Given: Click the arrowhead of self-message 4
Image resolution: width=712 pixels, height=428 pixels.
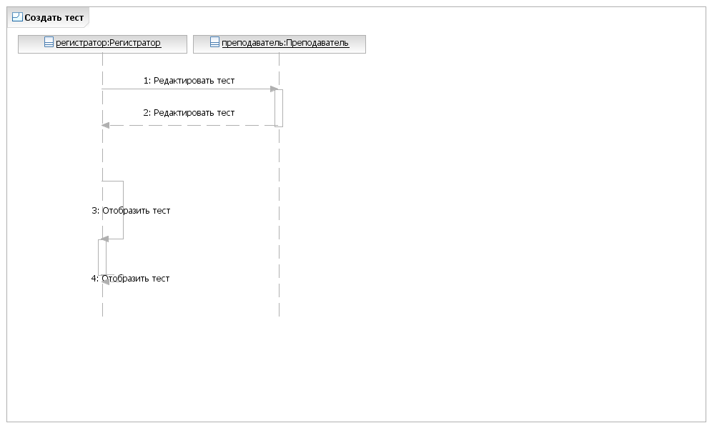Looking at the screenshot, I should click(x=105, y=282).
